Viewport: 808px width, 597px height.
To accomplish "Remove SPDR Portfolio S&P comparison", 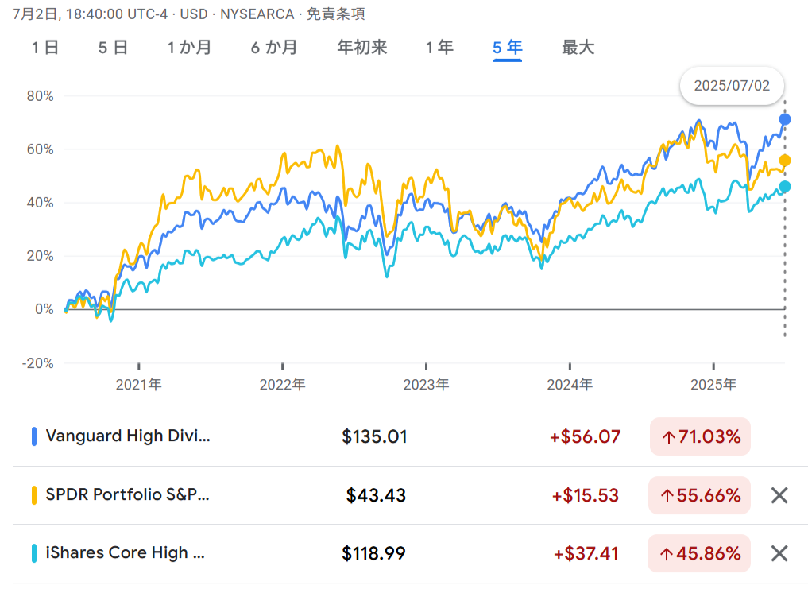I will pyautogui.click(x=779, y=495).
